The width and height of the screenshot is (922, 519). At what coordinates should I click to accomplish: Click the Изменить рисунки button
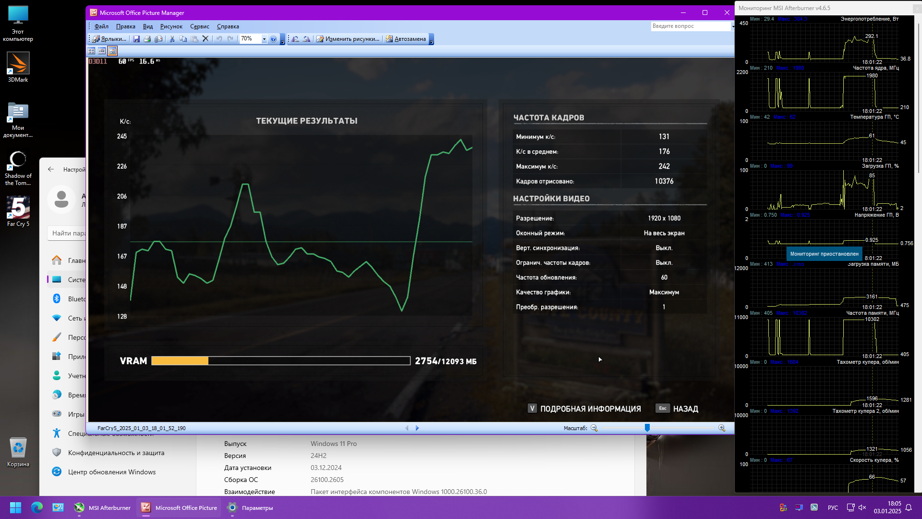(348, 39)
